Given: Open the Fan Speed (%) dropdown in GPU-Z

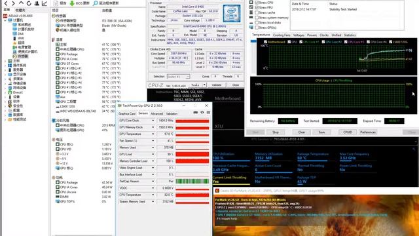Looking at the screenshot, I should pyautogui.click(x=153, y=141).
